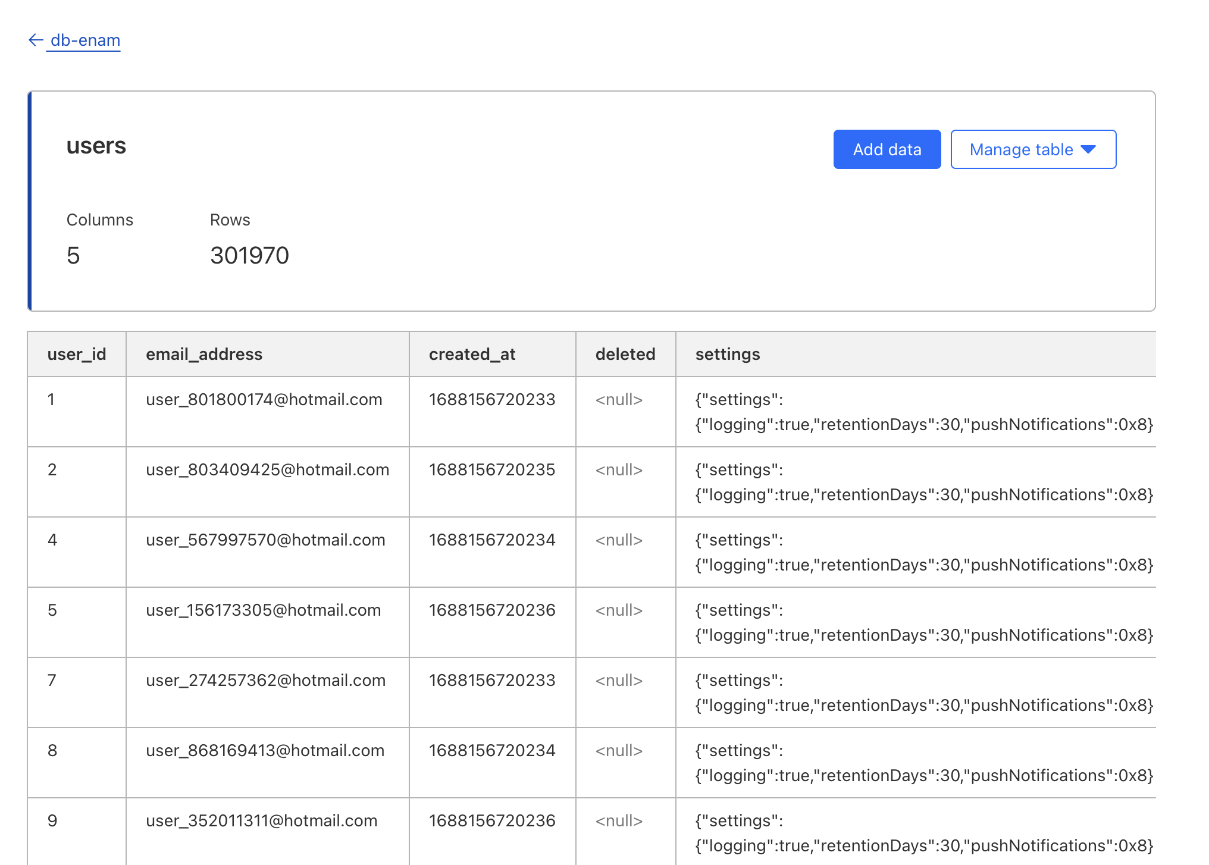
Task: Select email user_801800174@hotmail.com cell
Action: [x=264, y=399]
